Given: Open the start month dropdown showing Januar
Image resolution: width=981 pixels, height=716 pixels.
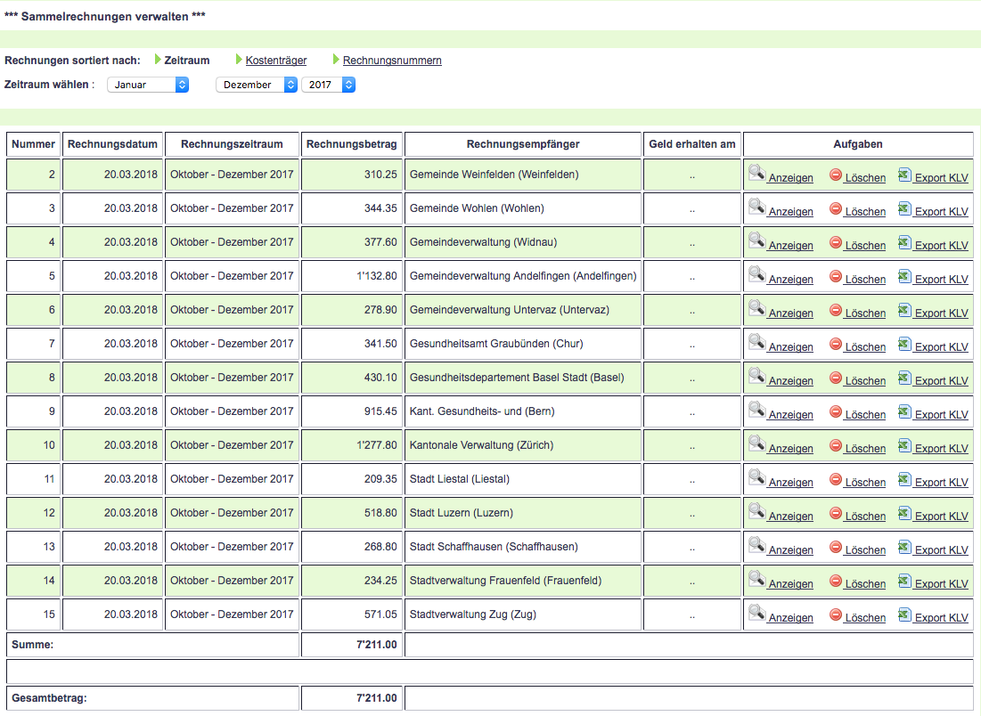Looking at the screenshot, I should (x=148, y=85).
